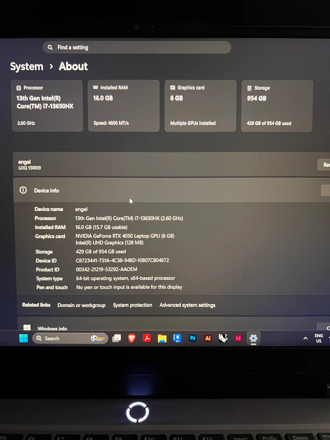Click the Storage drive icon
Screen dimensions: 330x440
[249, 88]
